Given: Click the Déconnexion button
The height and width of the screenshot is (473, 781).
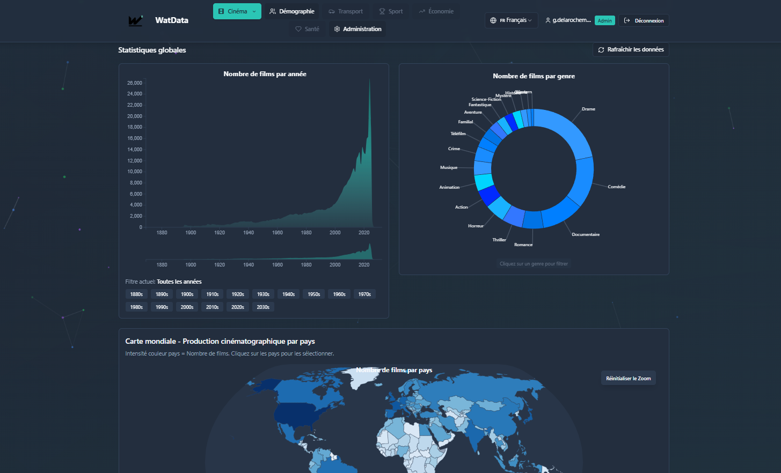Looking at the screenshot, I should point(644,20).
